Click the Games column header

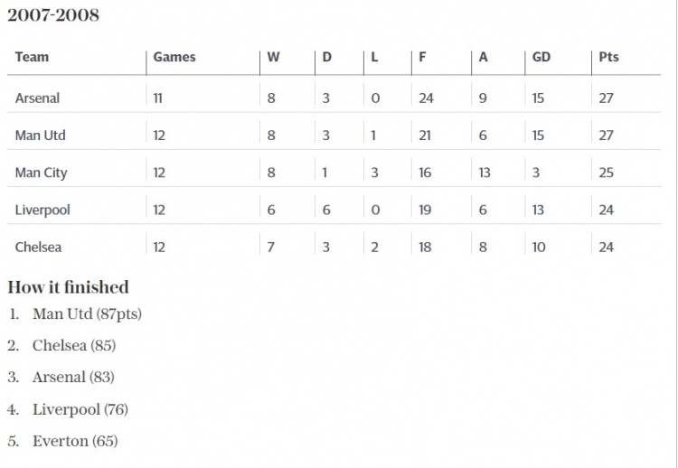point(174,57)
